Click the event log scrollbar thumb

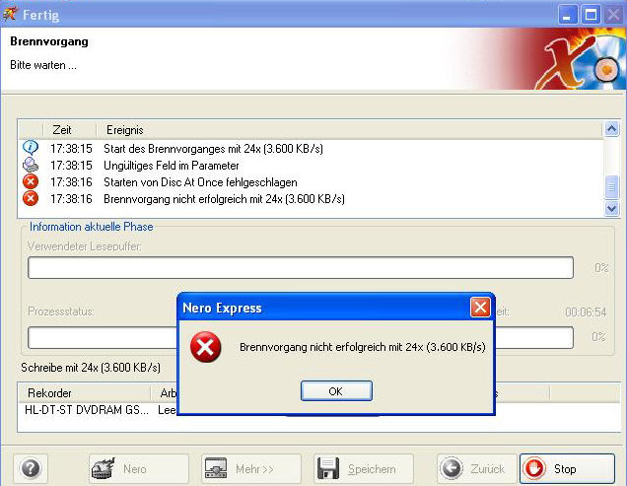pos(611,186)
